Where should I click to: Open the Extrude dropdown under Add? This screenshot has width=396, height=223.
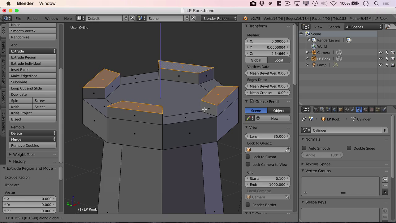[32, 51]
